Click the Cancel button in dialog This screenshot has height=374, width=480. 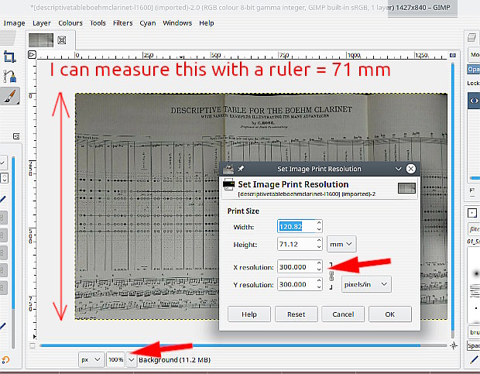tap(343, 314)
